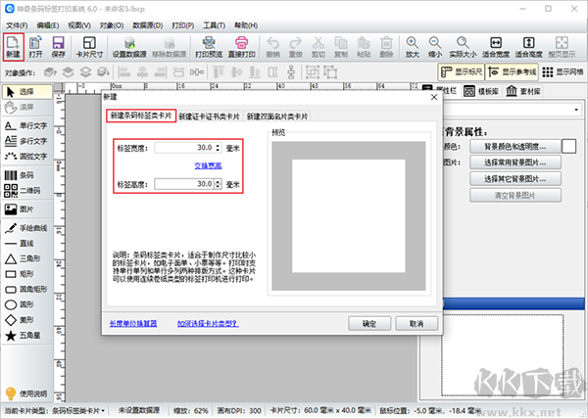Switch to 新建证卡证书类卡片 tab
588x419 pixels.
pyautogui.click(x=210, y=116)
